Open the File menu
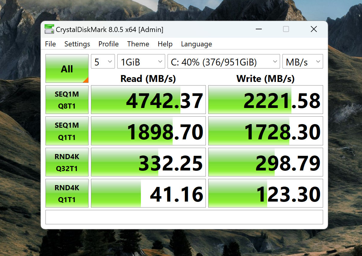 [x=50, y=44]
